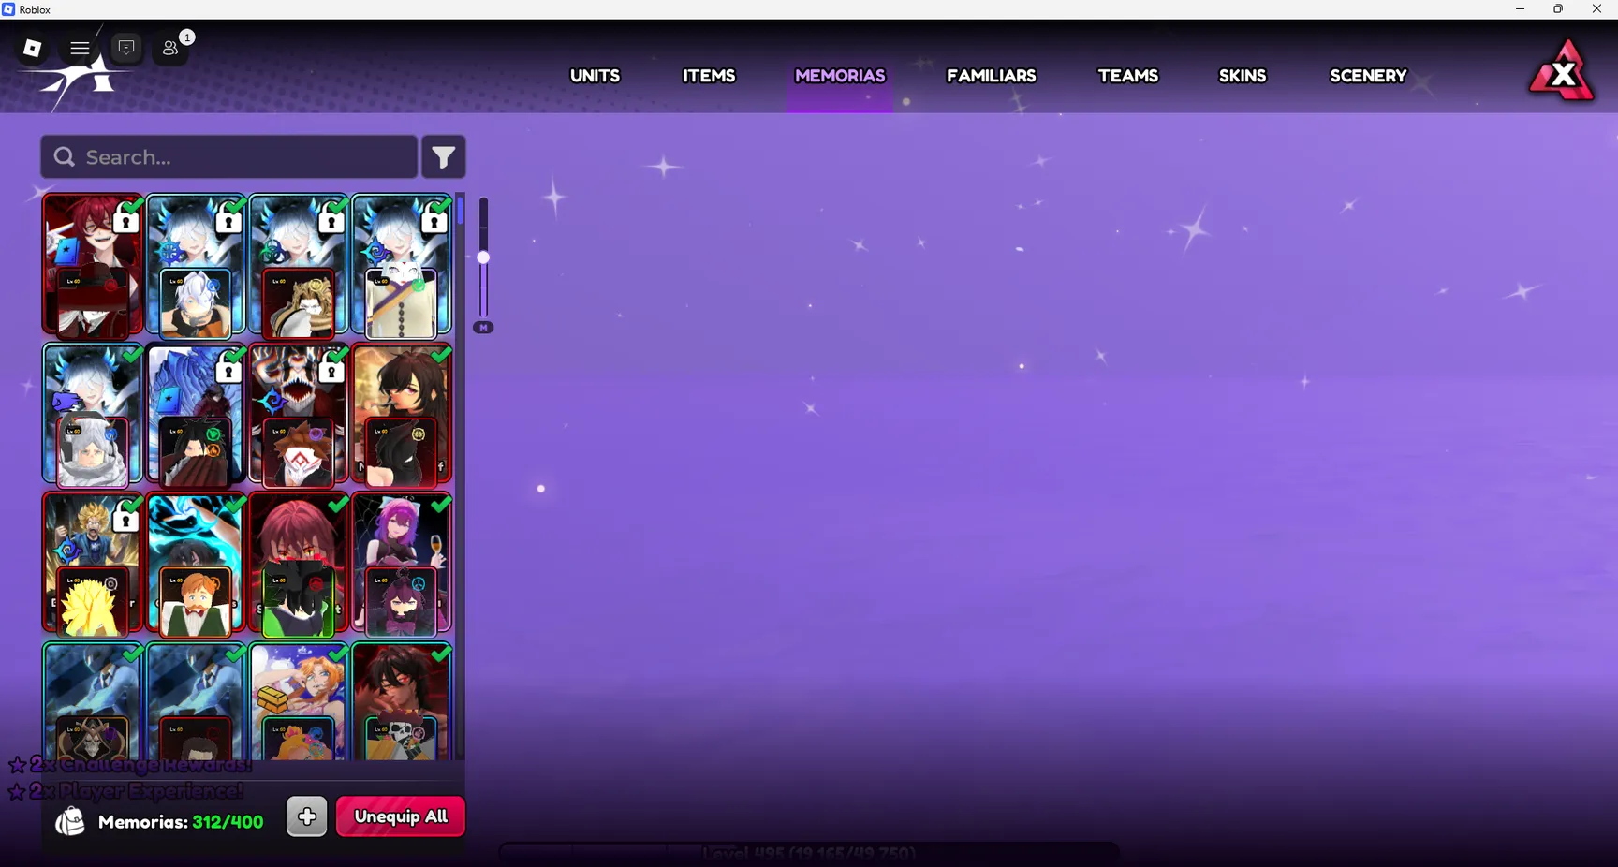Select the skull-faced unit portrait
The image size is (1618, 867).
click(x=401, y=740)
